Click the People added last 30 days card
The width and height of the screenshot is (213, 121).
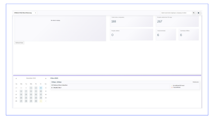click(x=177, y=21)
